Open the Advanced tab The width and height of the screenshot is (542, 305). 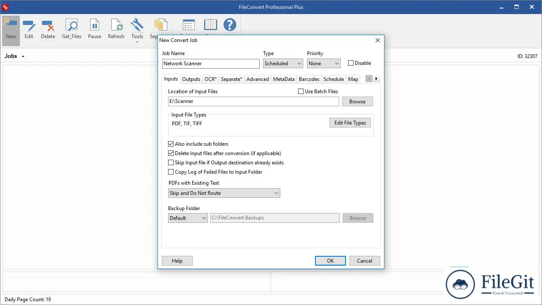point(257,79)
